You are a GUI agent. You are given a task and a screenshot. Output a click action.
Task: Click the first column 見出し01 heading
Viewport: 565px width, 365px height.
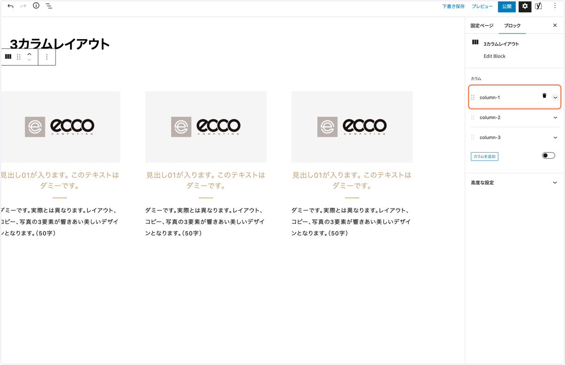(x=60, y=180)
